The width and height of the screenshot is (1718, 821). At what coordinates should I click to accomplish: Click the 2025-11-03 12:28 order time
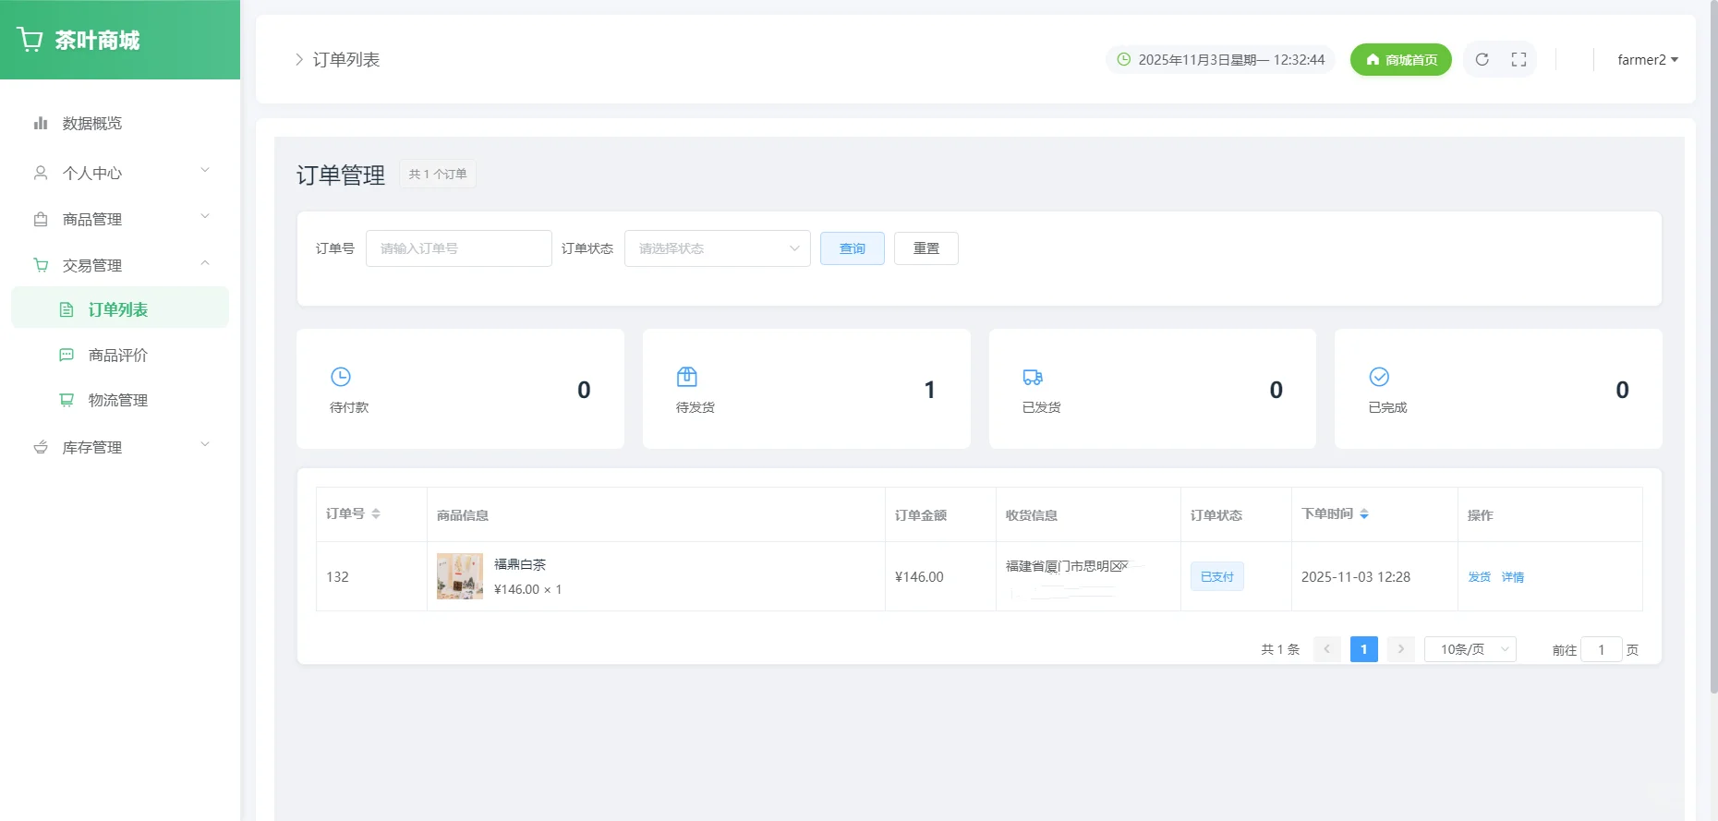1356,576
